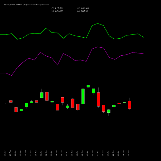Click the tall red candle for 17 Dec

(99, 99)
